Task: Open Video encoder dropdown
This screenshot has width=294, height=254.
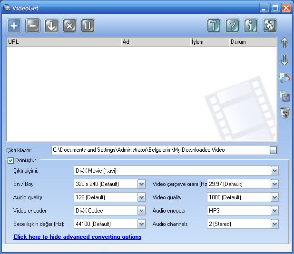Action: tap(142, 211)
